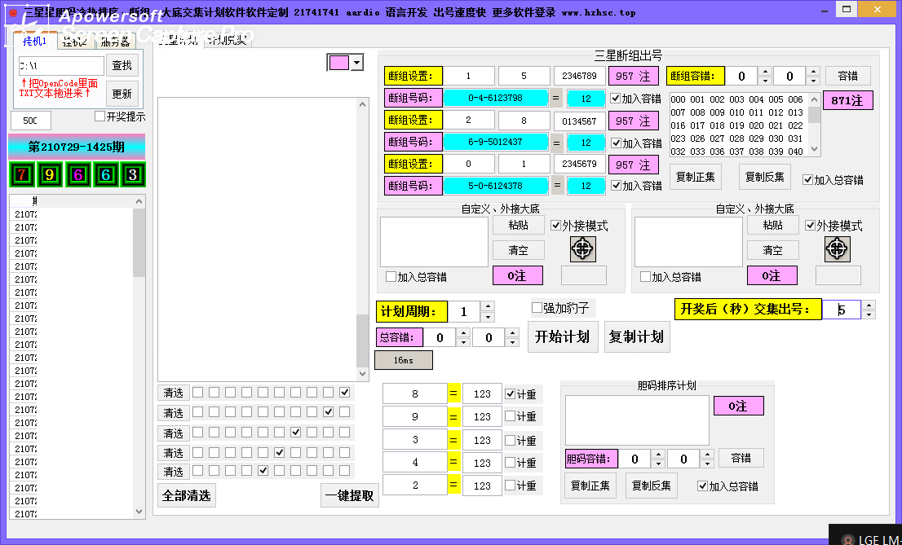902x545 pixels.
Task: Click the left 外接模式 crosshair target icon
Action: [x=583, y=249]
